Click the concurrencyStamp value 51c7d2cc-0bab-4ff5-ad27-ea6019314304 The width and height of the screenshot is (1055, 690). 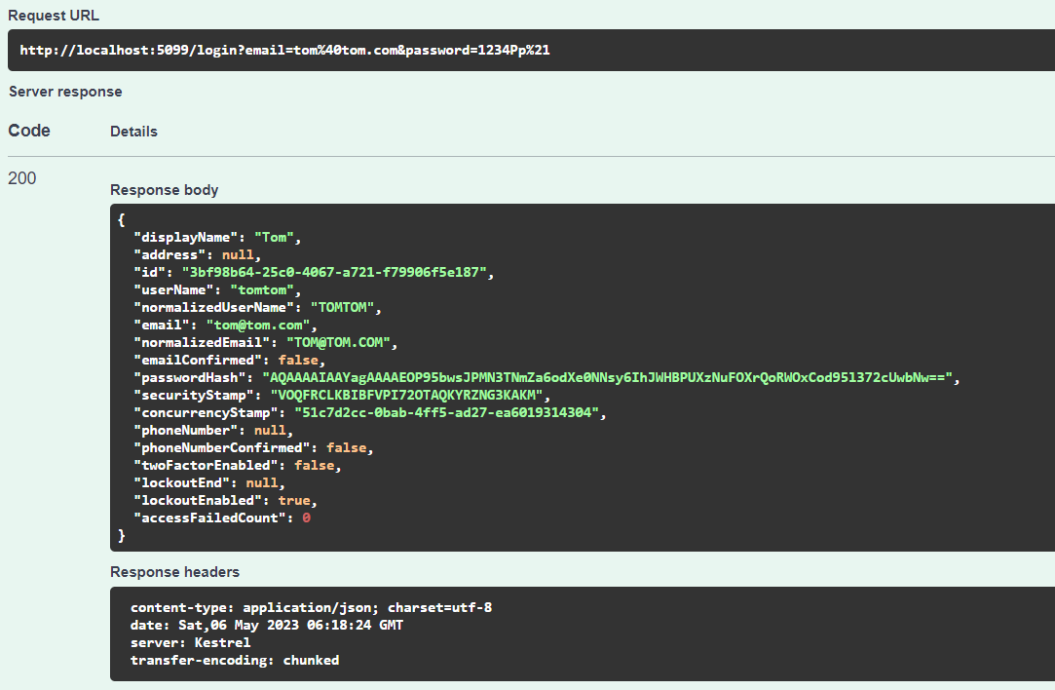[x=447, y=412]
